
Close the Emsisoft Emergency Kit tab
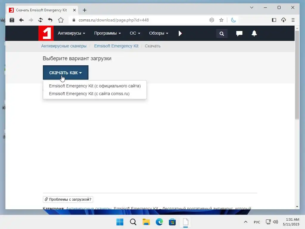coord(74,10)
